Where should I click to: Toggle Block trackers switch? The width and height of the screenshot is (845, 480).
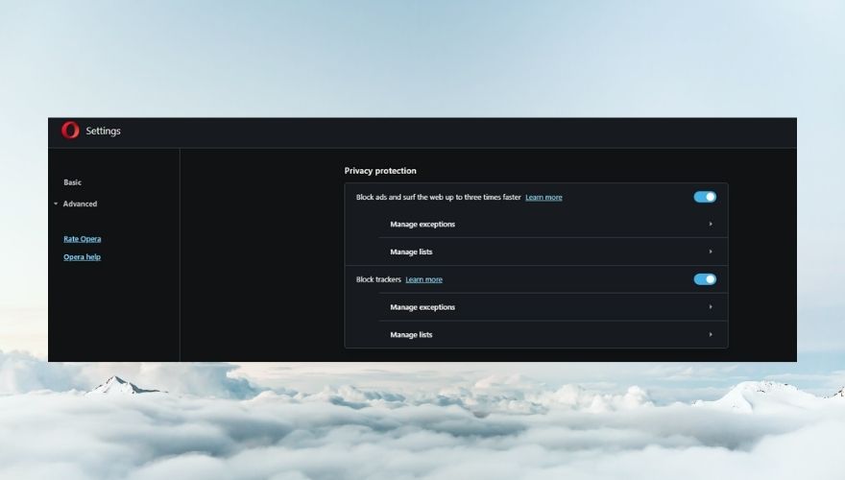click(705, 279)
